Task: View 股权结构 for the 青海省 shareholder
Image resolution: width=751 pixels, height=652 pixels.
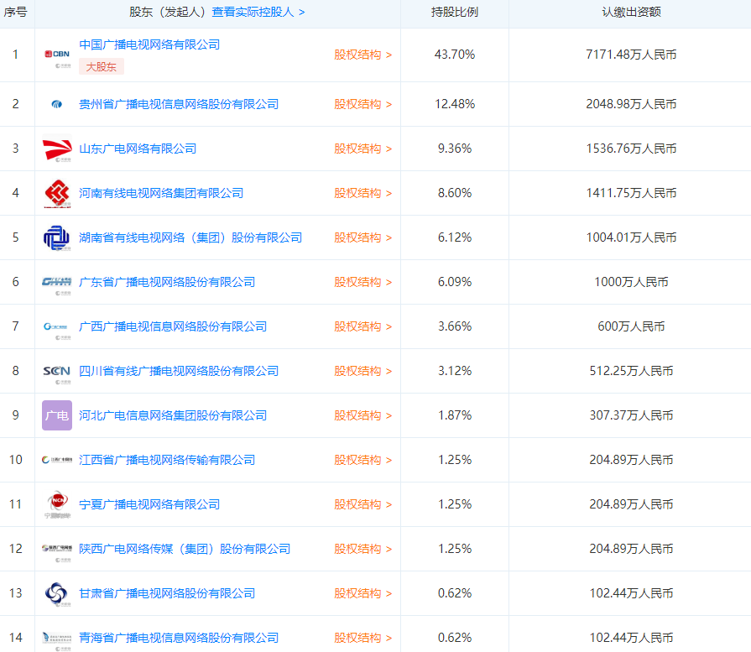Action: pyautogui.click(x=363, y=638)
